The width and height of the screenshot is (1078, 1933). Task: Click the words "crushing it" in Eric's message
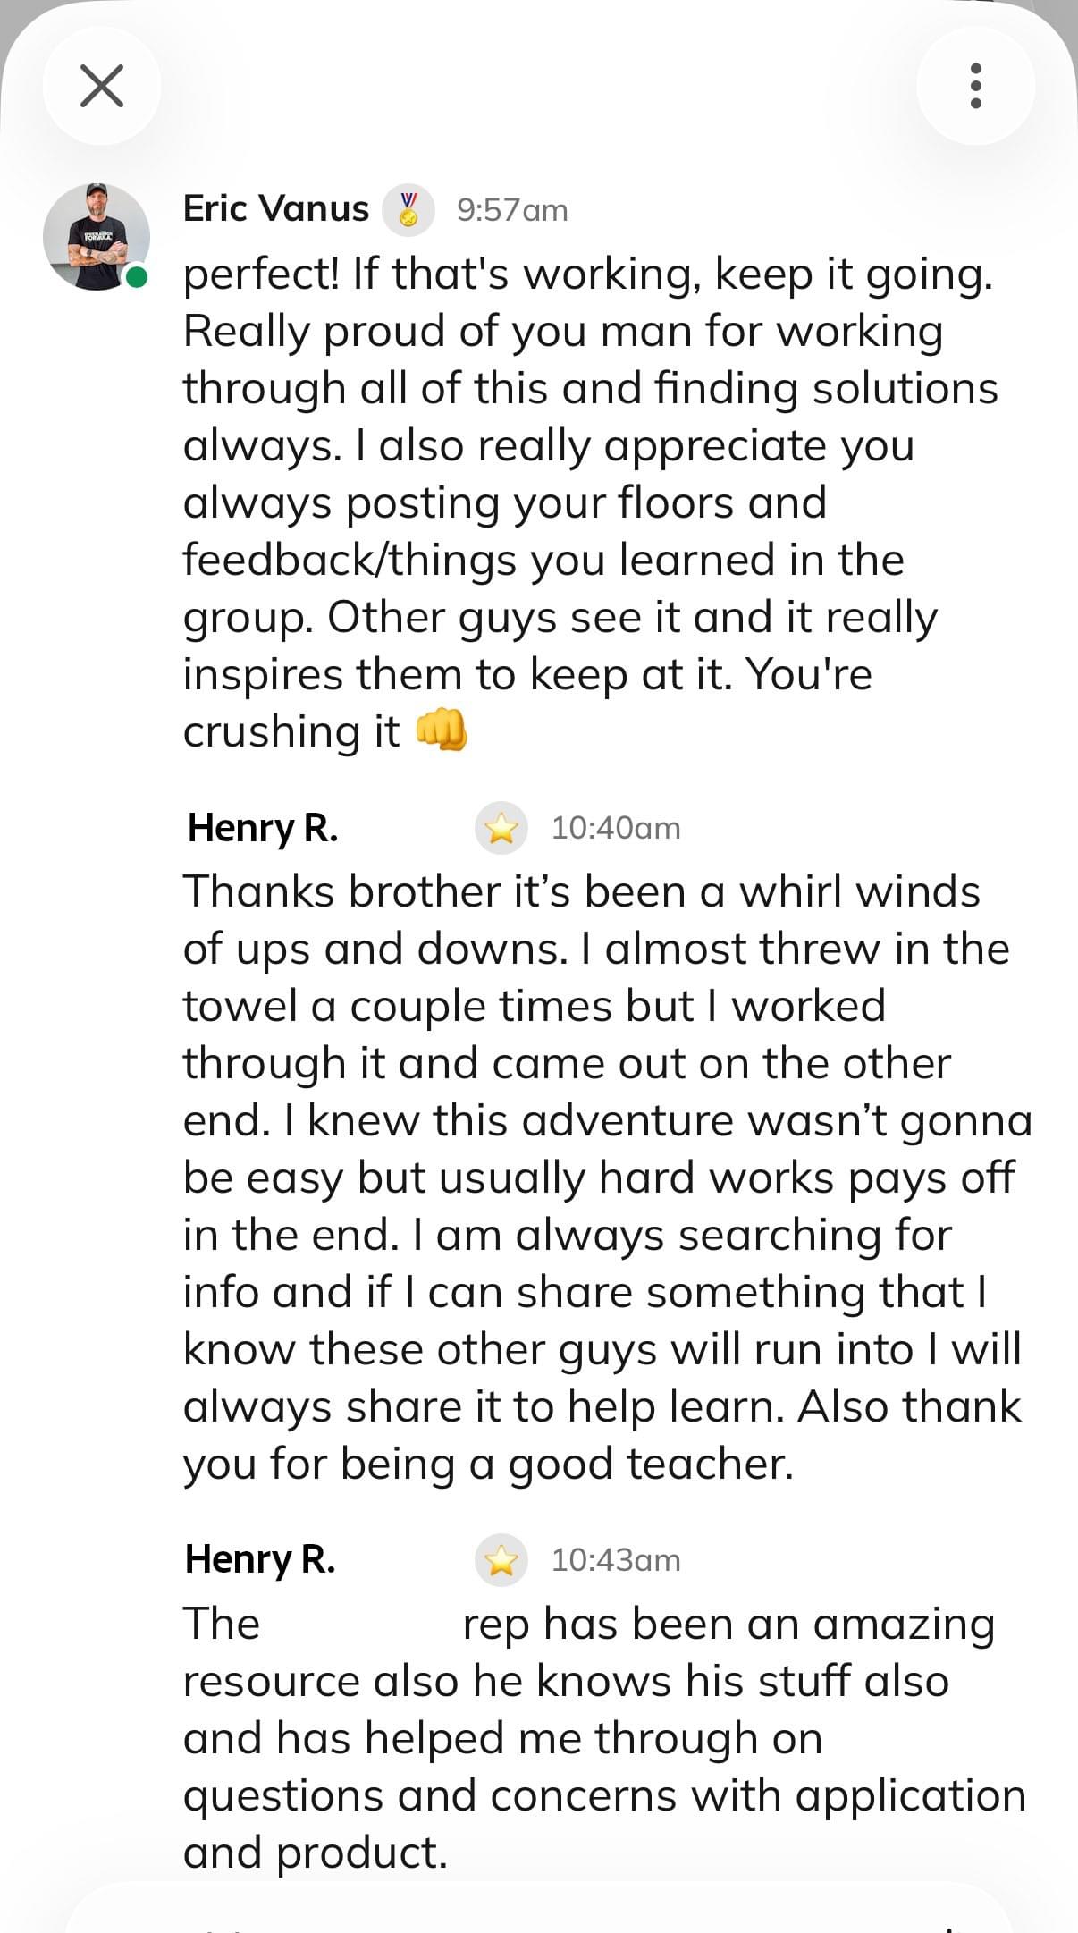pos(291,731)
